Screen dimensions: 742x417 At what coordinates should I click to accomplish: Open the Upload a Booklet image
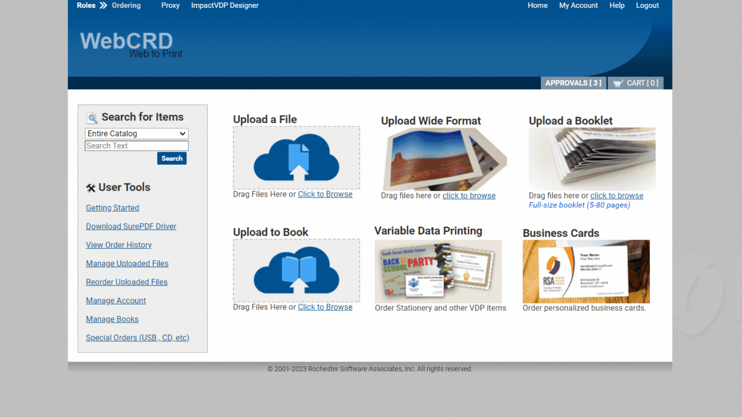pyautogui.click(x=592, y=159)
